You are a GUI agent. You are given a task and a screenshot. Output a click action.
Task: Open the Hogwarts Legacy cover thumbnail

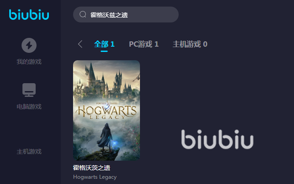point(107,110)
